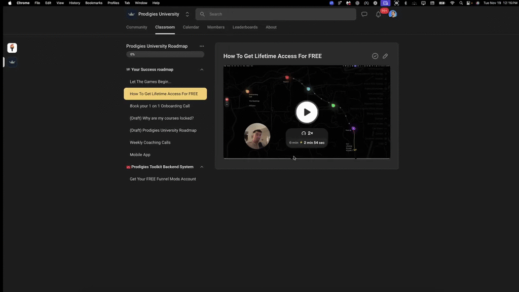Select How To Get Lifetime Access For FREE lesson
Image resolution: width=519 pixels, height=292 pixels.
165,94
